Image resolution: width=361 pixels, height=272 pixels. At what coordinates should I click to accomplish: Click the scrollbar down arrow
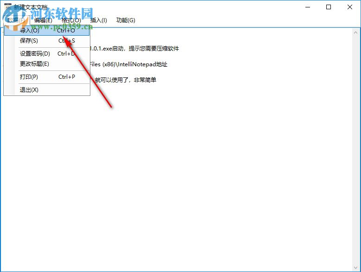(x=355, y=267)
